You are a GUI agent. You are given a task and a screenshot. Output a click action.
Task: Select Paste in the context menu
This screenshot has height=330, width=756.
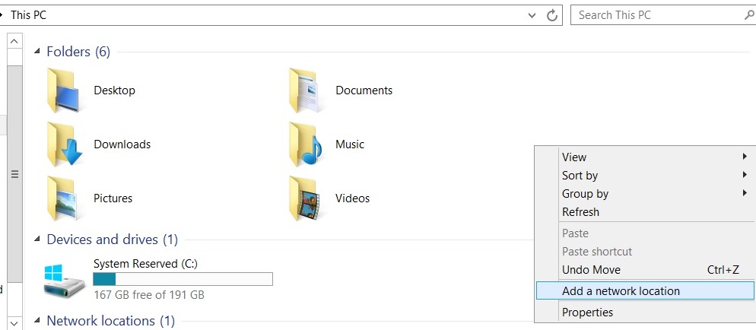click(645, 233)
